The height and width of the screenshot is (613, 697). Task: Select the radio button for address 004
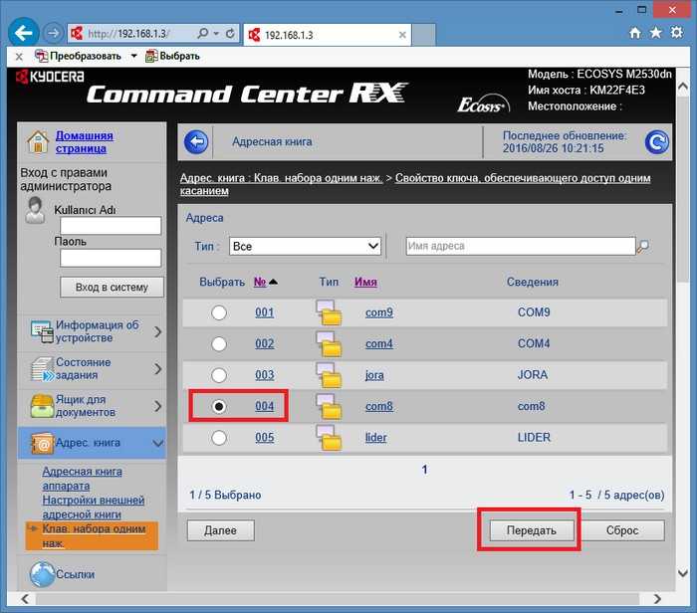pyautogui.click(x=219, y=406)
